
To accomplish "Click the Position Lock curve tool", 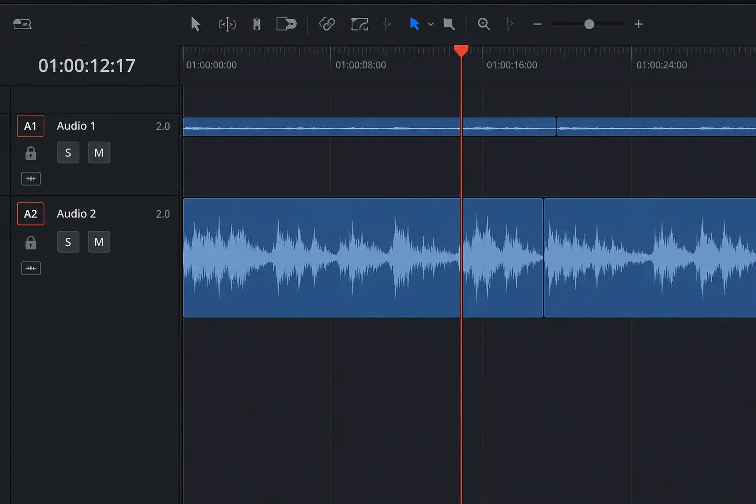I will [359, 24].
